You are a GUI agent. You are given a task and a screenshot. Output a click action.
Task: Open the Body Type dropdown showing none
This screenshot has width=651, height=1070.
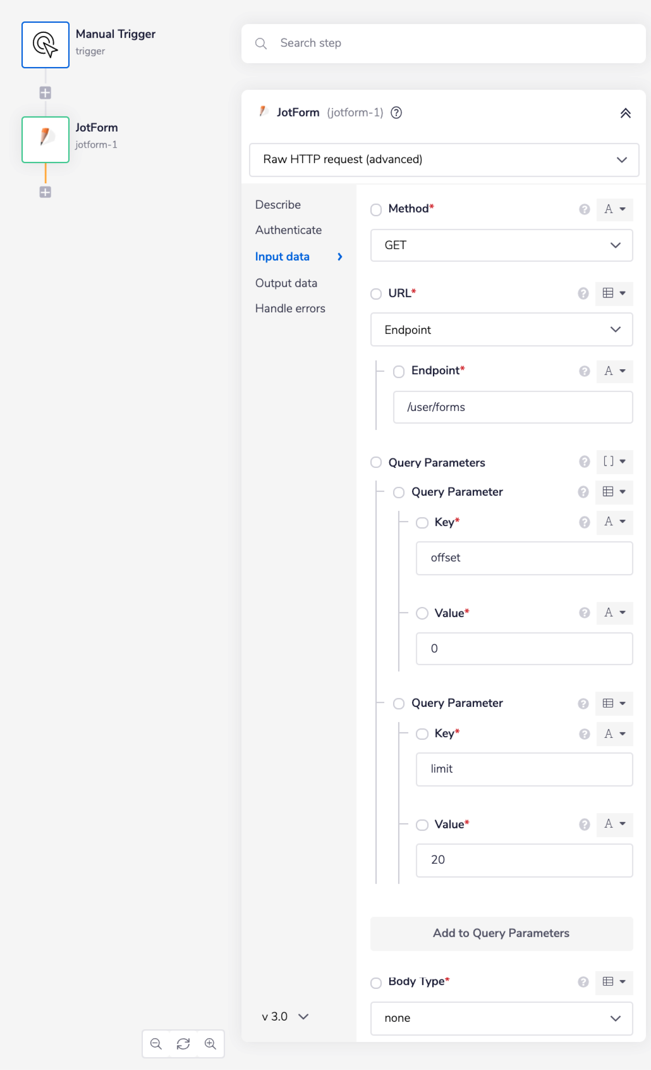(501, 1018)
